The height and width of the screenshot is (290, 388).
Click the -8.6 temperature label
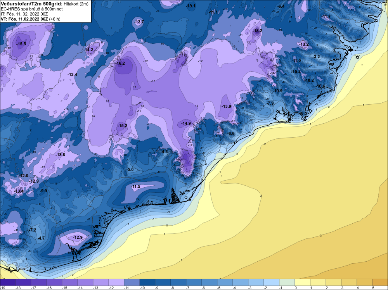point(230,133)
